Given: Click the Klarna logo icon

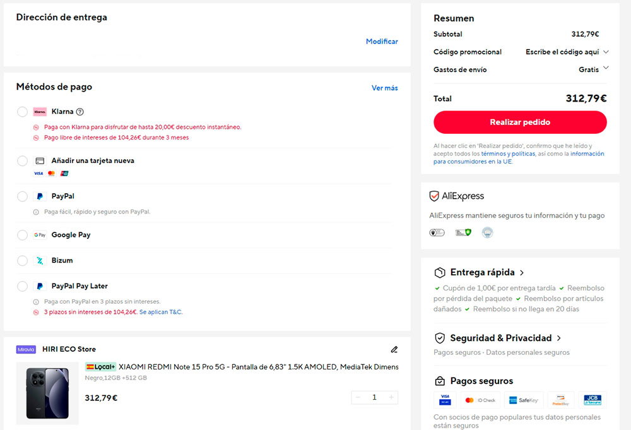Looking at the screenshot, I should 40,112.
